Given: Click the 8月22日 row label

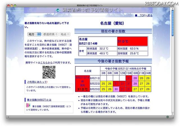Looking at the screenshot, I should (x=95, y=84).
